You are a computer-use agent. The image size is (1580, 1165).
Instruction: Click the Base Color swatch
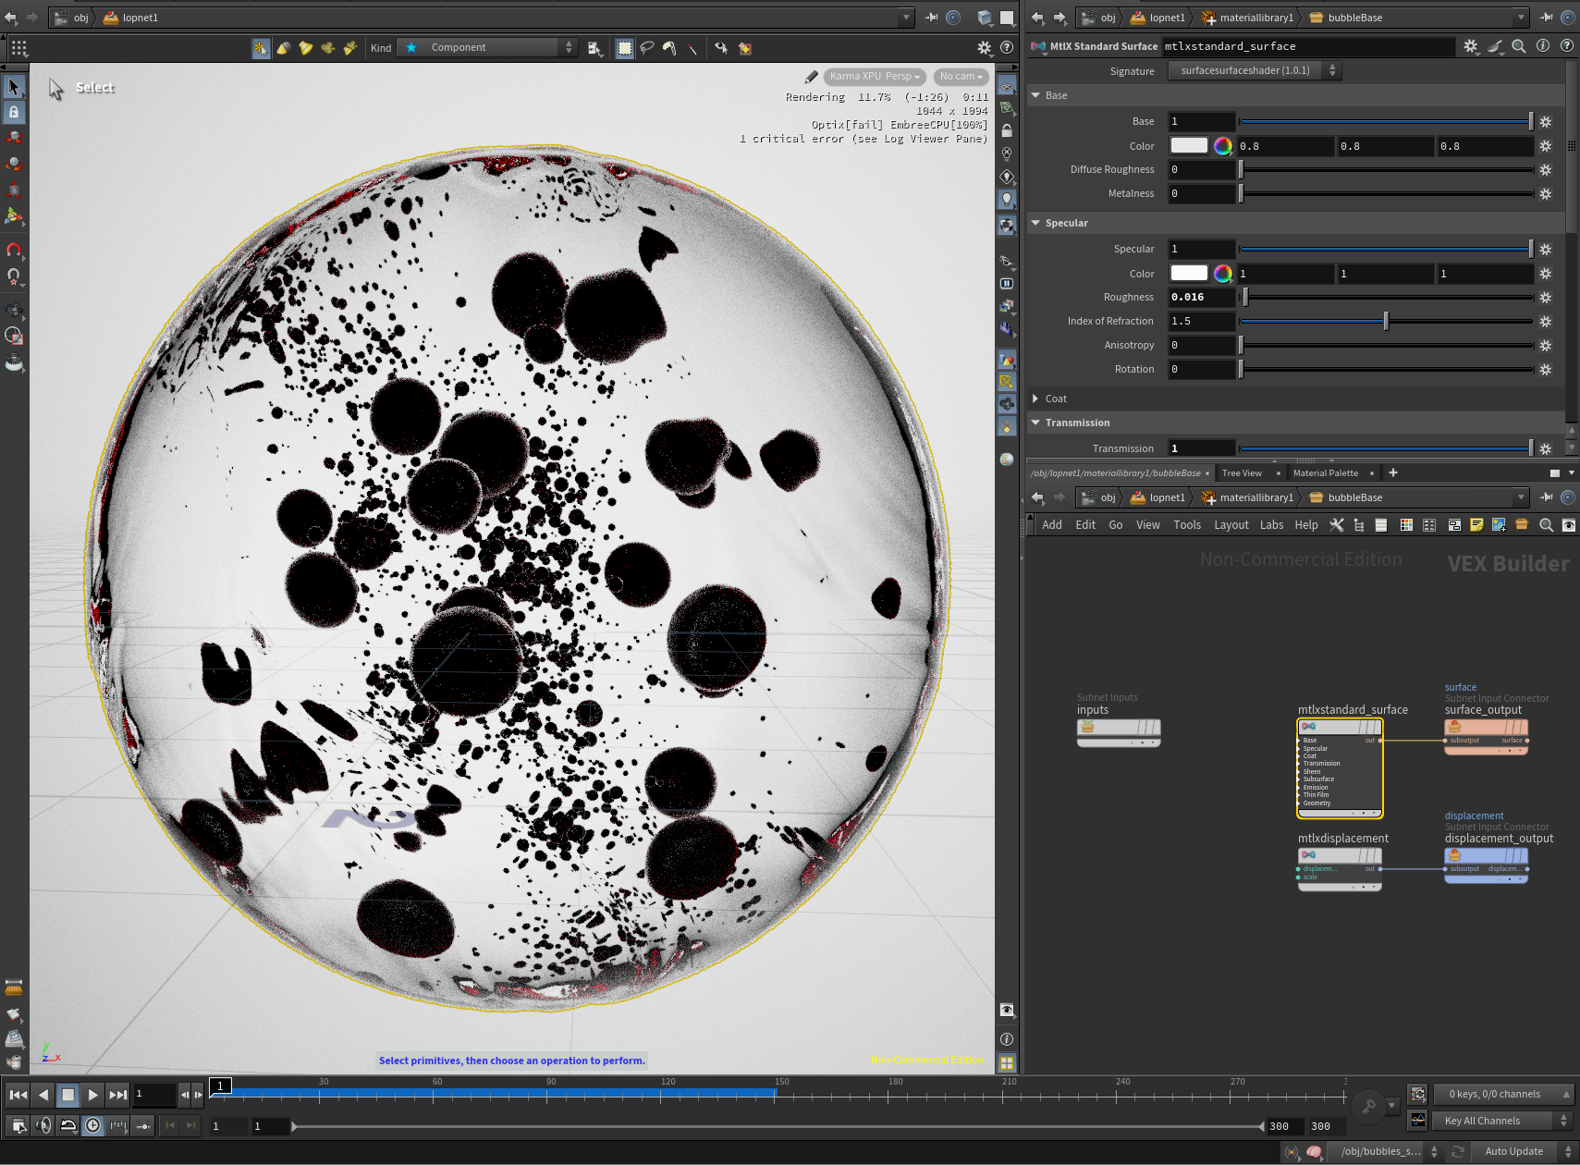click(1189, 145)
